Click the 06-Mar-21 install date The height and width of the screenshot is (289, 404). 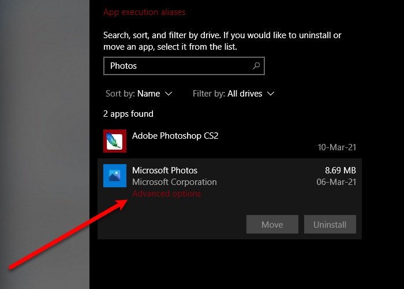(336, 182)
